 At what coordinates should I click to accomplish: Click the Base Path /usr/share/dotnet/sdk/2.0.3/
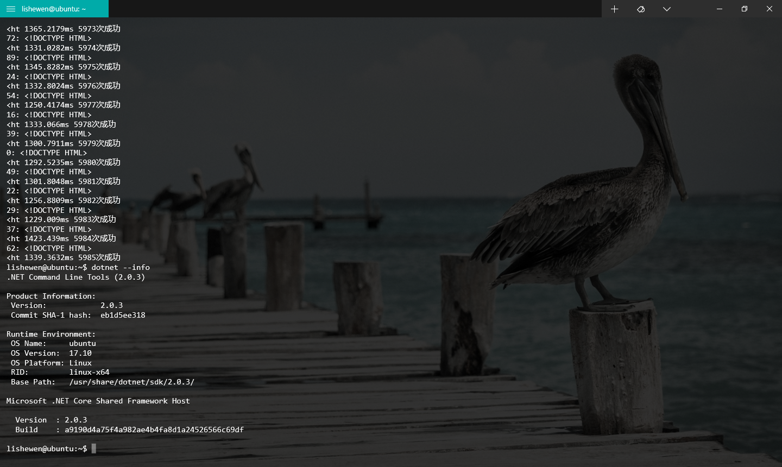[x=131, y=382]
